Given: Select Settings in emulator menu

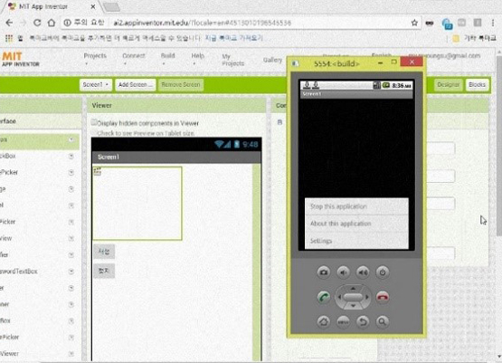Looking at the screenshot, I should pos(356,241).
